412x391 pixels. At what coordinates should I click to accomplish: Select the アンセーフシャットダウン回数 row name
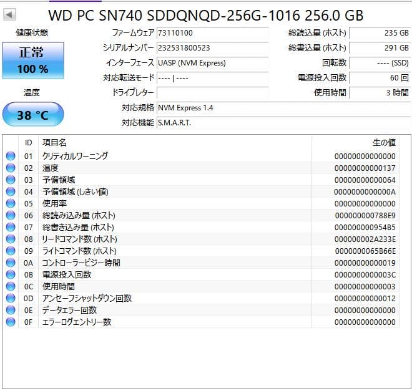pos(87,298)
